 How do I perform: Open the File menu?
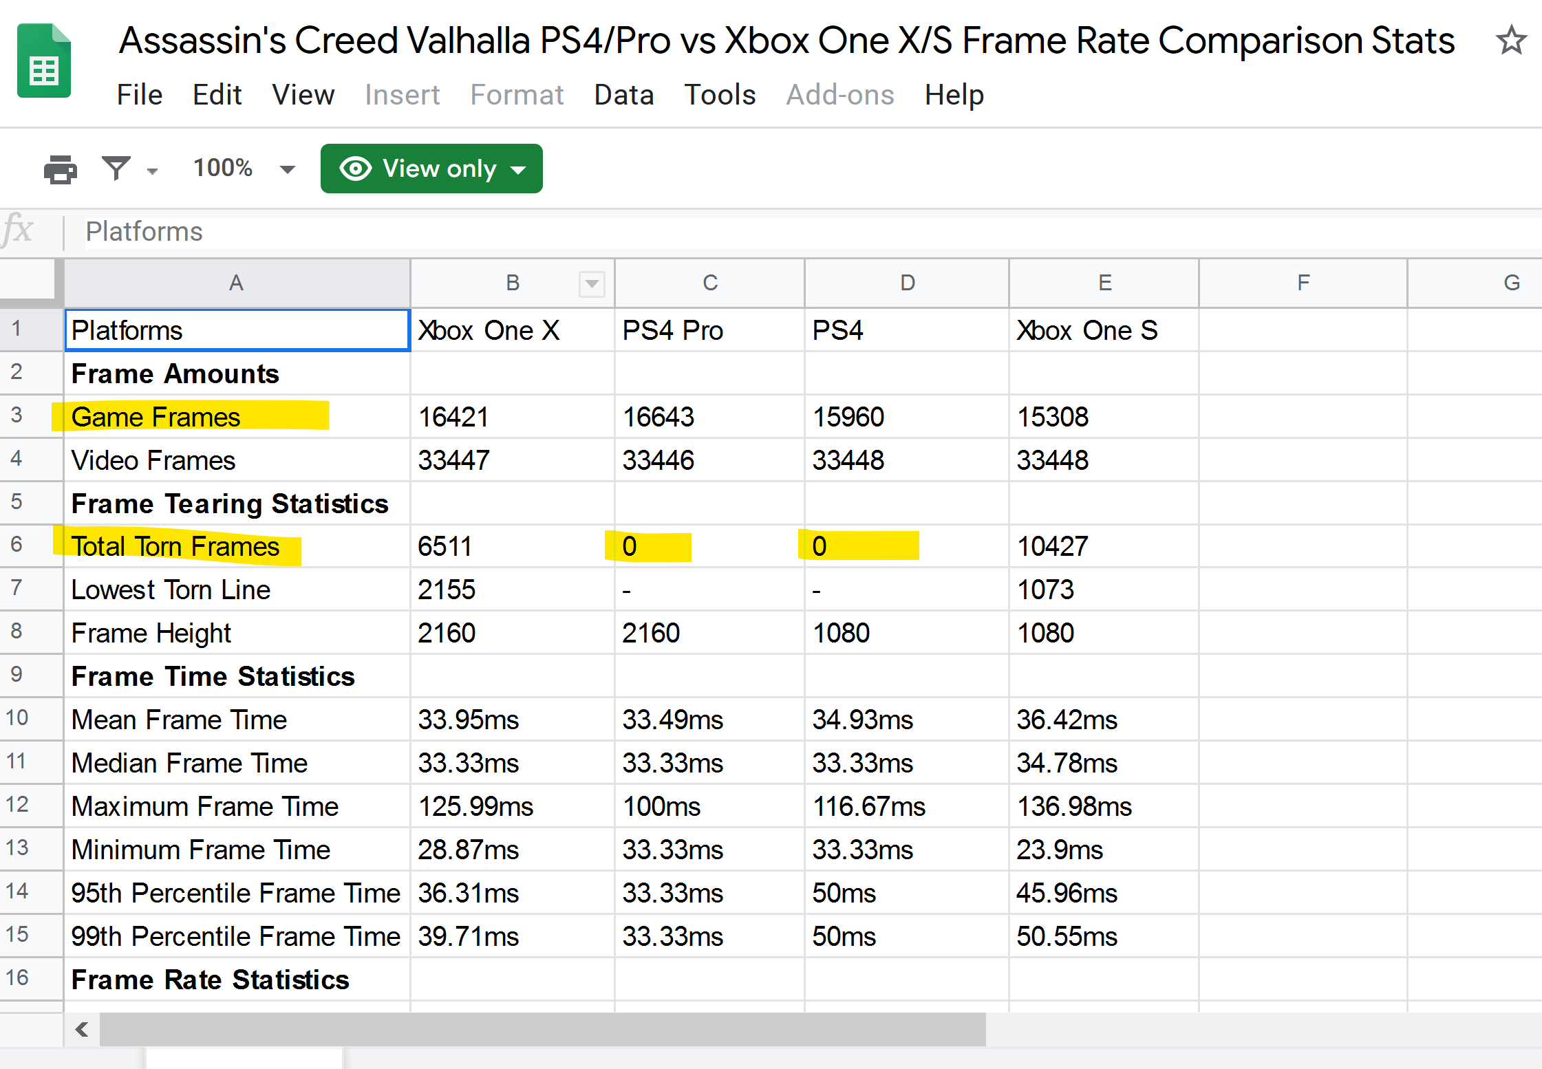140,95
